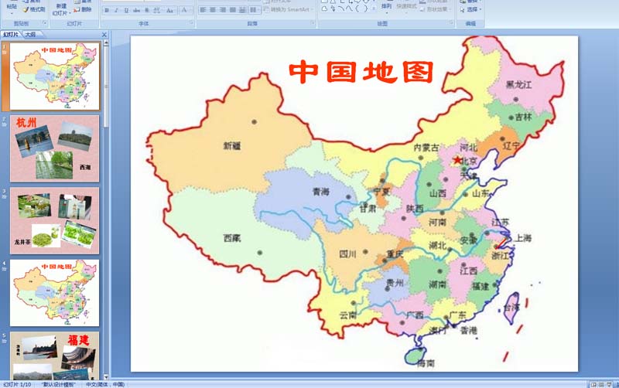Viewport: 619px width, 388px height.
Task: Click the Shape Effects (形状效果) button
Action: point(435,9)
